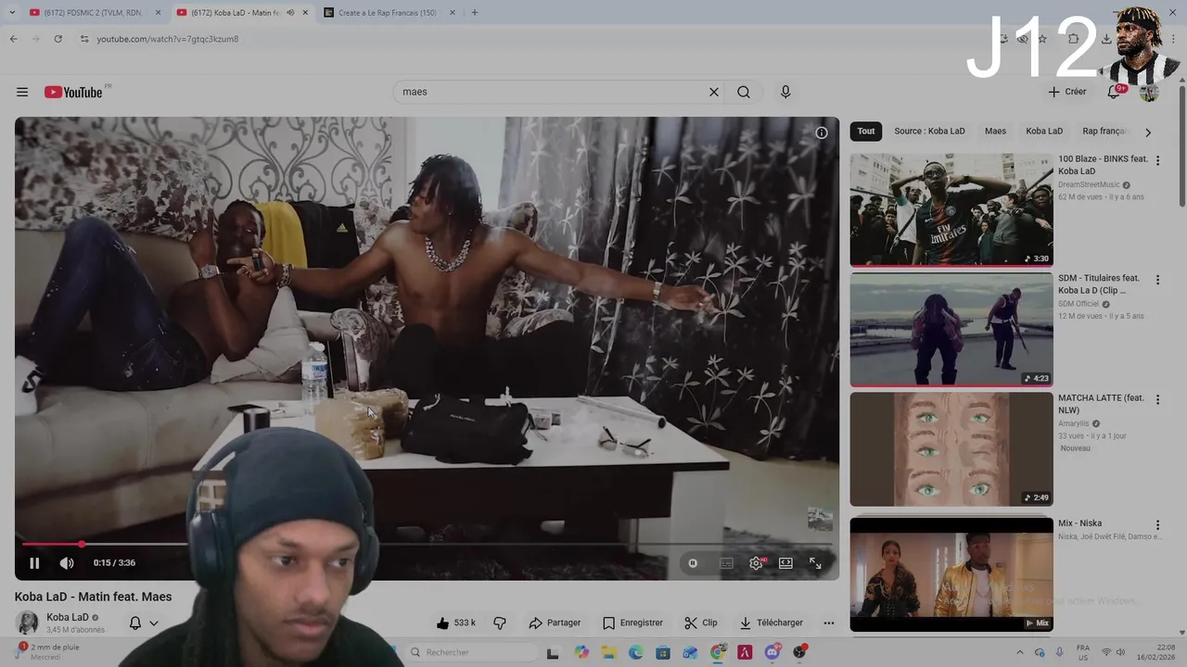Open options menu for 'MATCHA LATTE'
The height and width of the screenshot is (667, 1187).
[x=1157, y=399]
